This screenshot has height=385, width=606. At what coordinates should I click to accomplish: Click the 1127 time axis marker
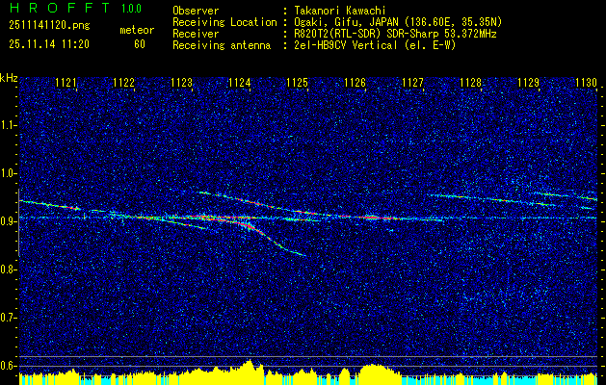tap(413, 82)
